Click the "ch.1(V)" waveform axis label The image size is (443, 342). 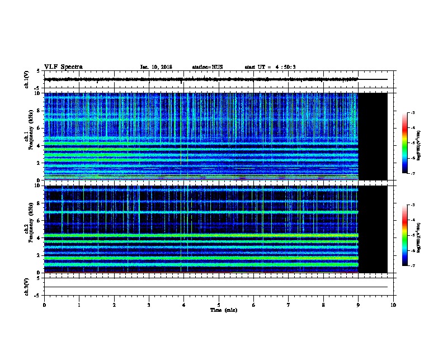pyautogui.click(x=26, y=79)
